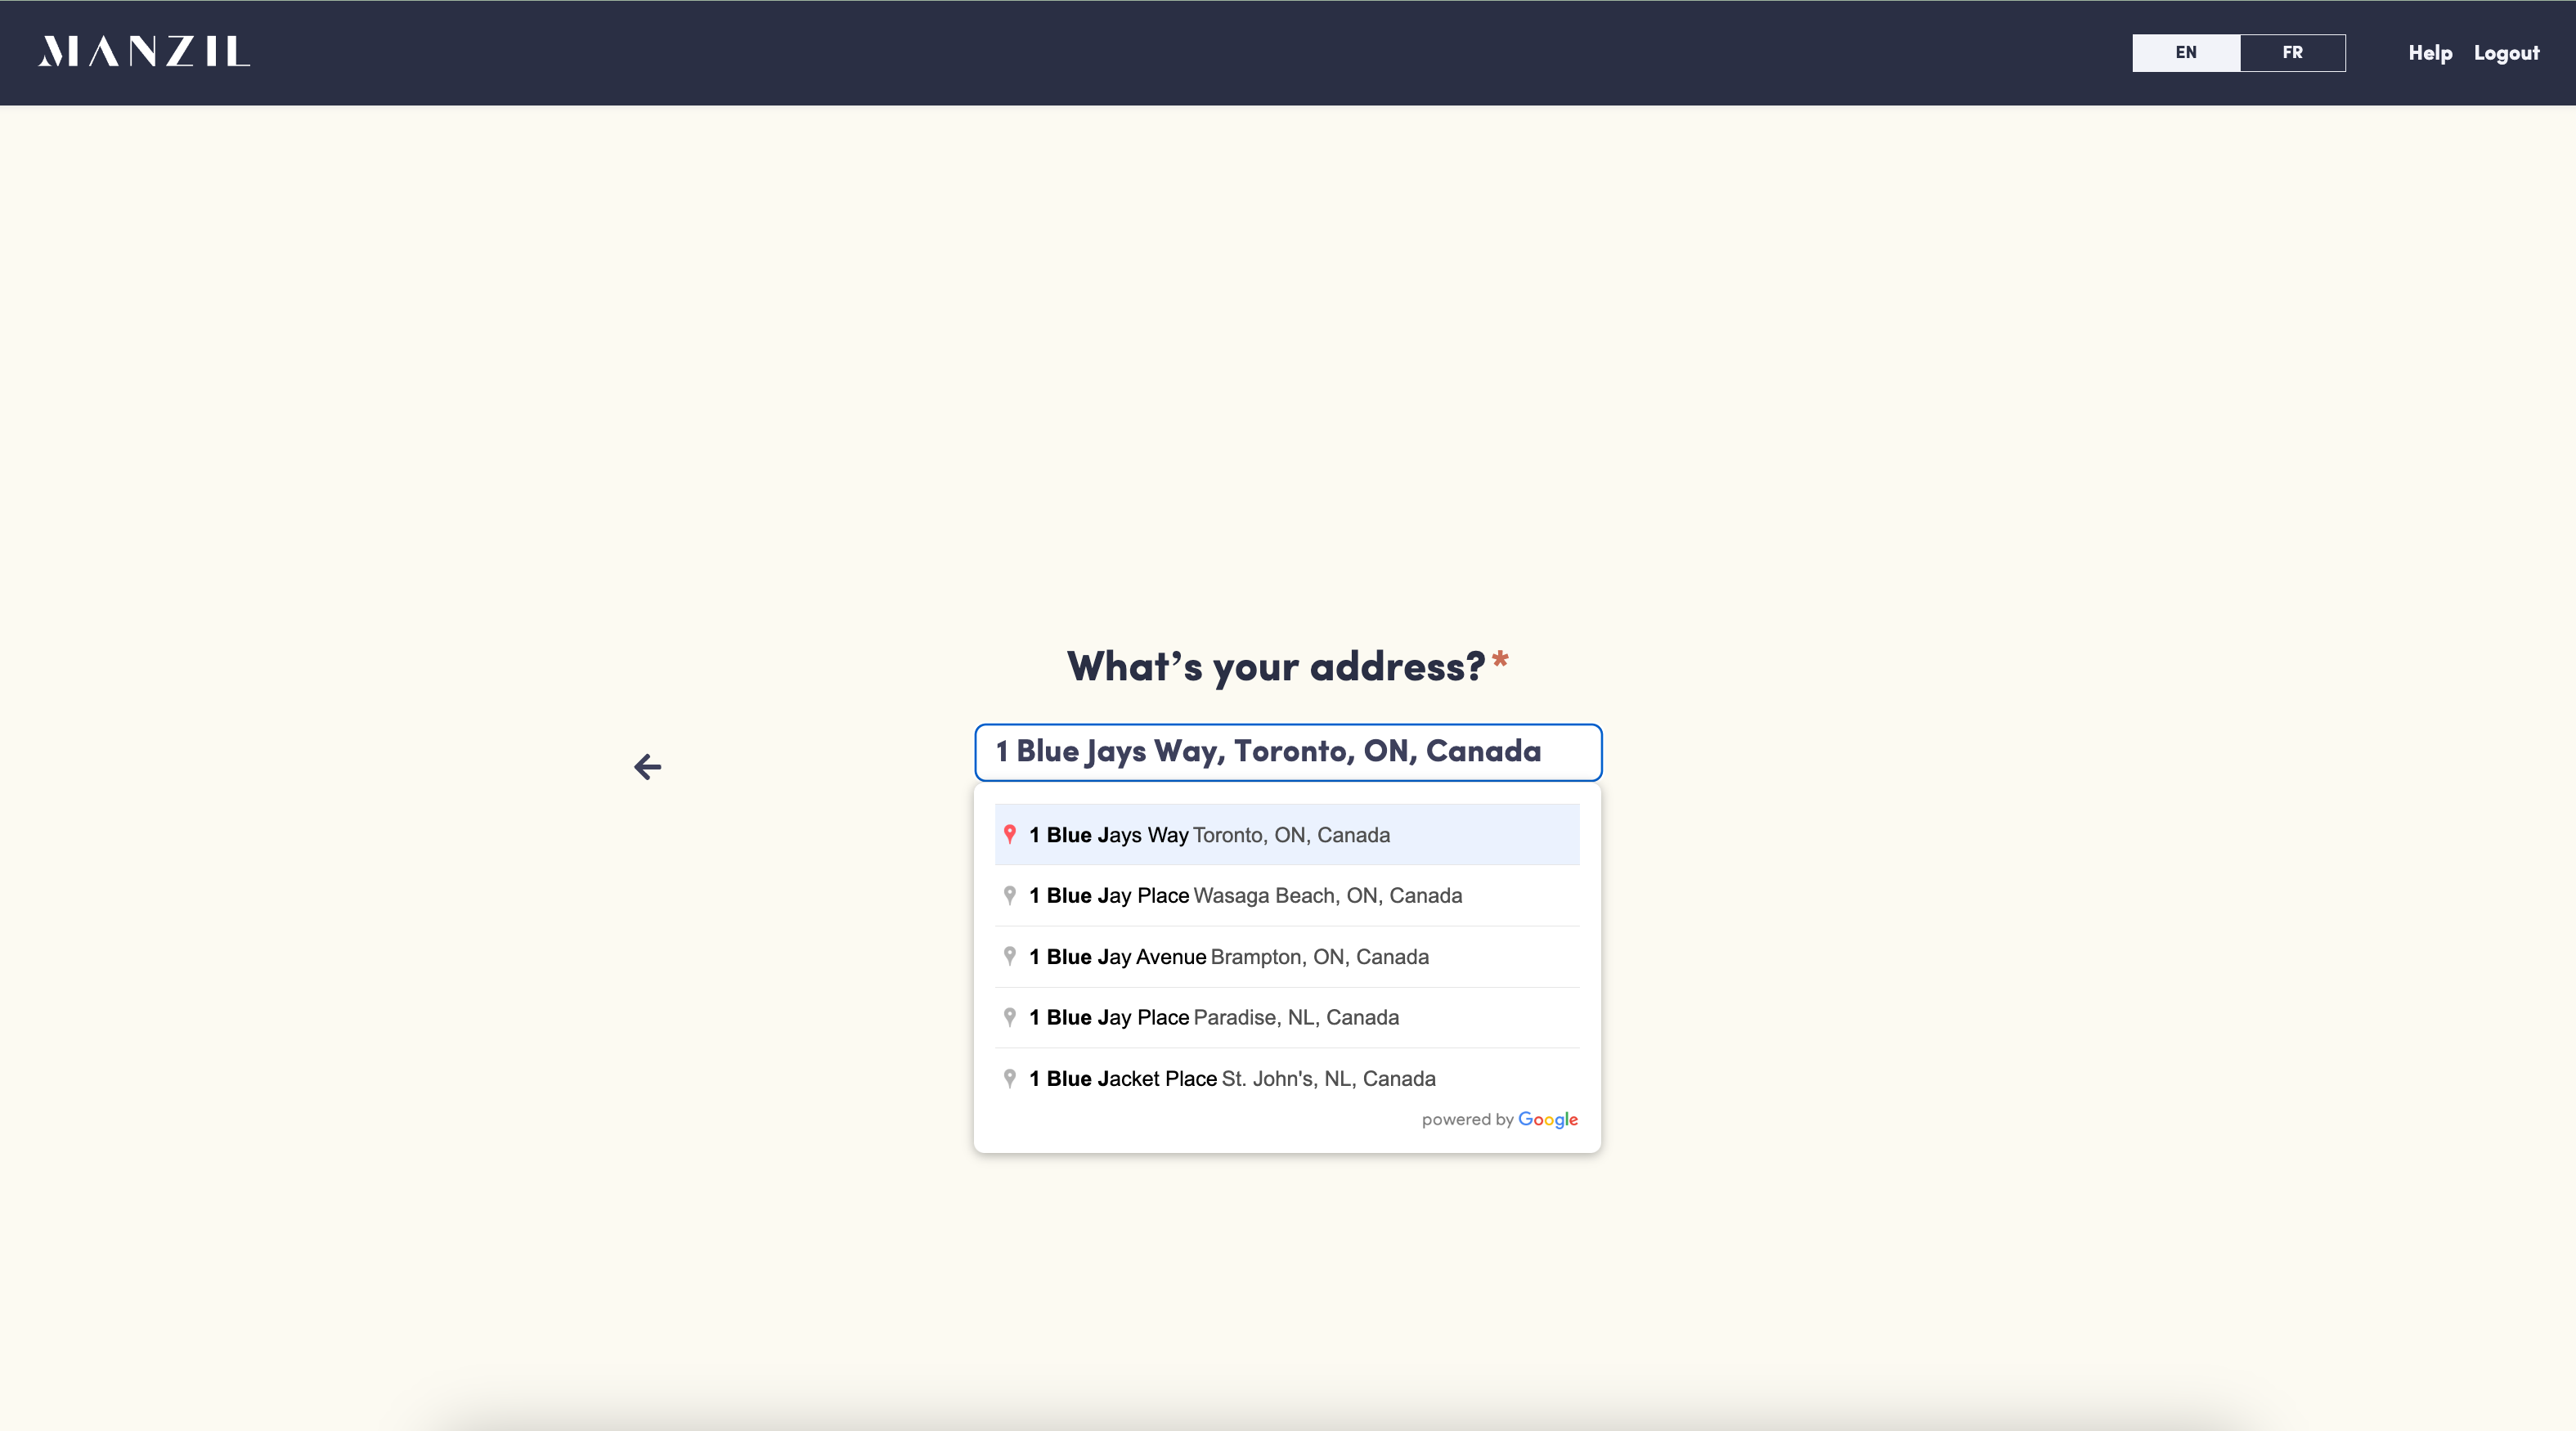Click pin icon next to Brampton suggestion
Screen dimensions: 2576x1431
(x=1009, y=956)
